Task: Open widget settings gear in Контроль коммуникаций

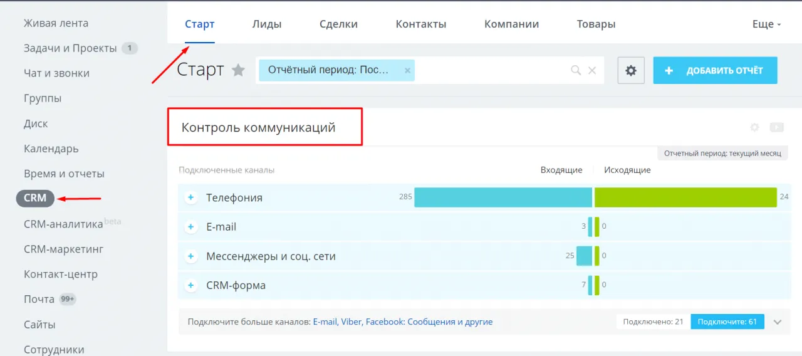Action: tap(754, 127)
